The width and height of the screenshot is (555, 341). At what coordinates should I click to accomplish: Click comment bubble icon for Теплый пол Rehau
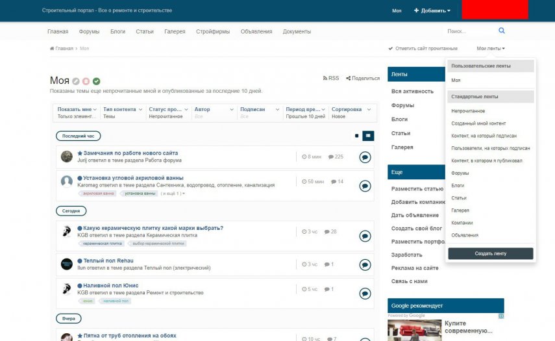click(365, 264)
